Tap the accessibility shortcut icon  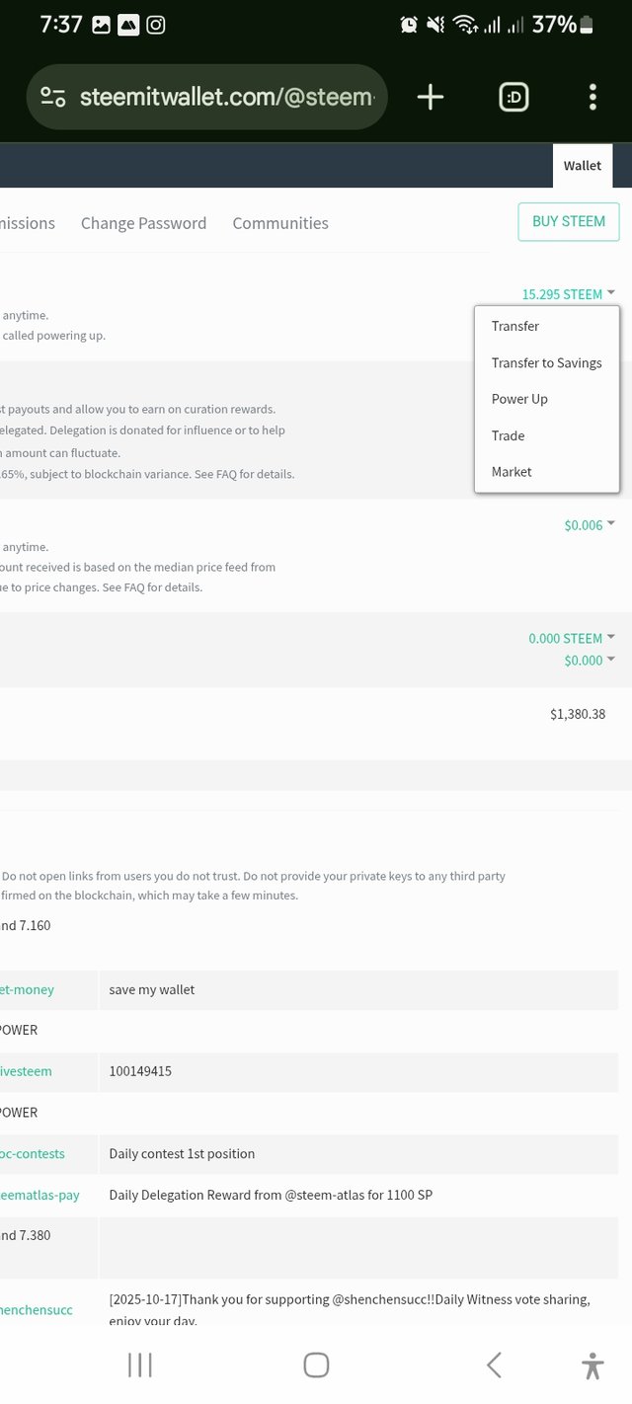[592, 1365]
